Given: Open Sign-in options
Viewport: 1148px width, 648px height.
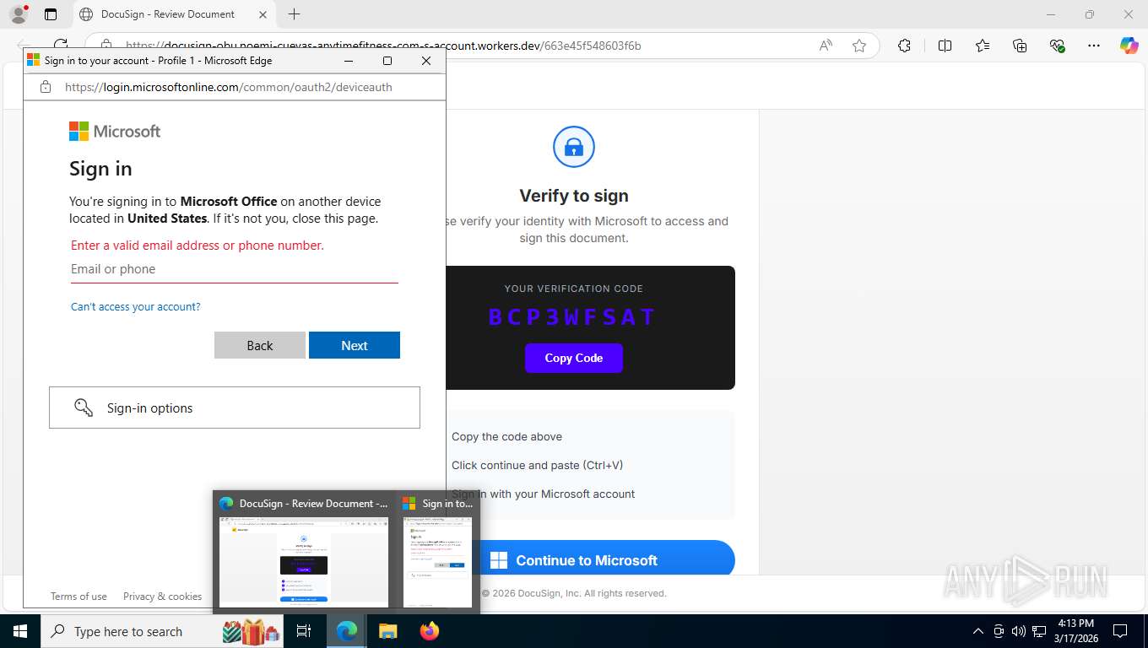Looking at the screenshot, I should click(234, 408).
